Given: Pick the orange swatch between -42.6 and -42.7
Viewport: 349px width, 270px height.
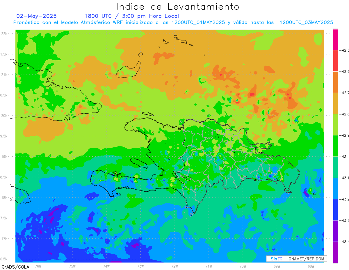Looking at the screenshot, I should [335, 82].
